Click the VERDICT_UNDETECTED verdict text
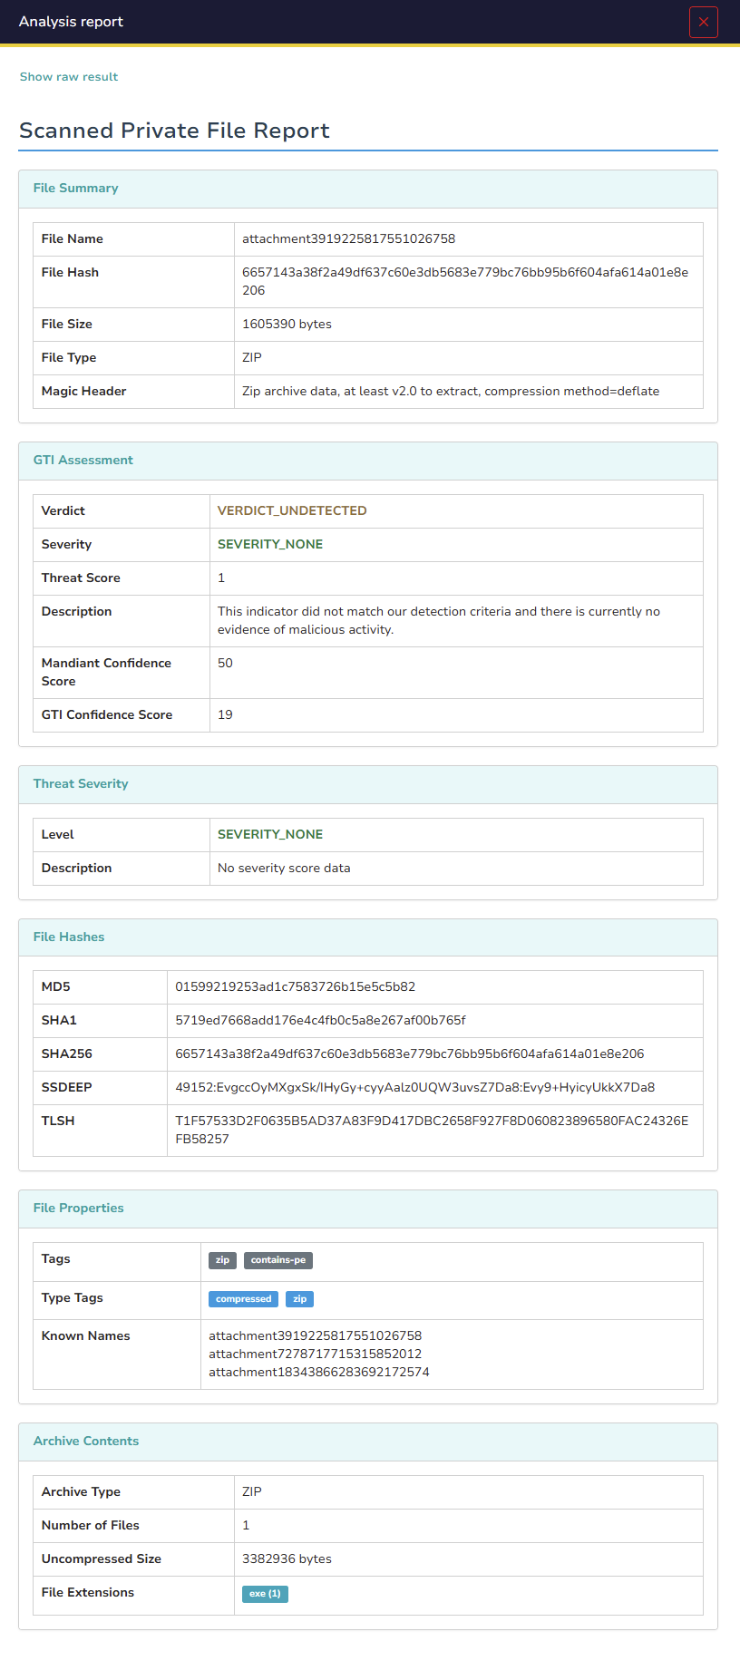Screen dimensions: 740x1670 (292, 511)
